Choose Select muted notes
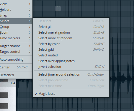 tap(71, 55)
